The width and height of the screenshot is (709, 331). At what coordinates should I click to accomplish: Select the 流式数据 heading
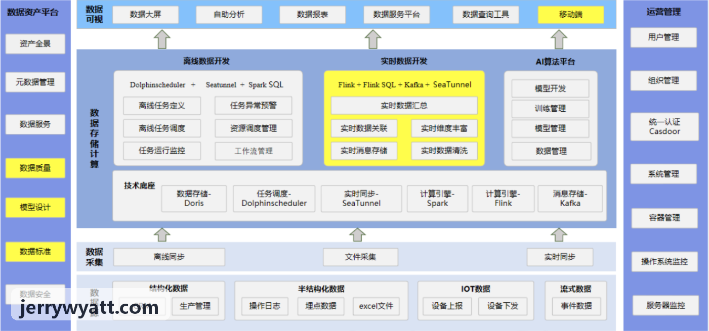[576, 289]
